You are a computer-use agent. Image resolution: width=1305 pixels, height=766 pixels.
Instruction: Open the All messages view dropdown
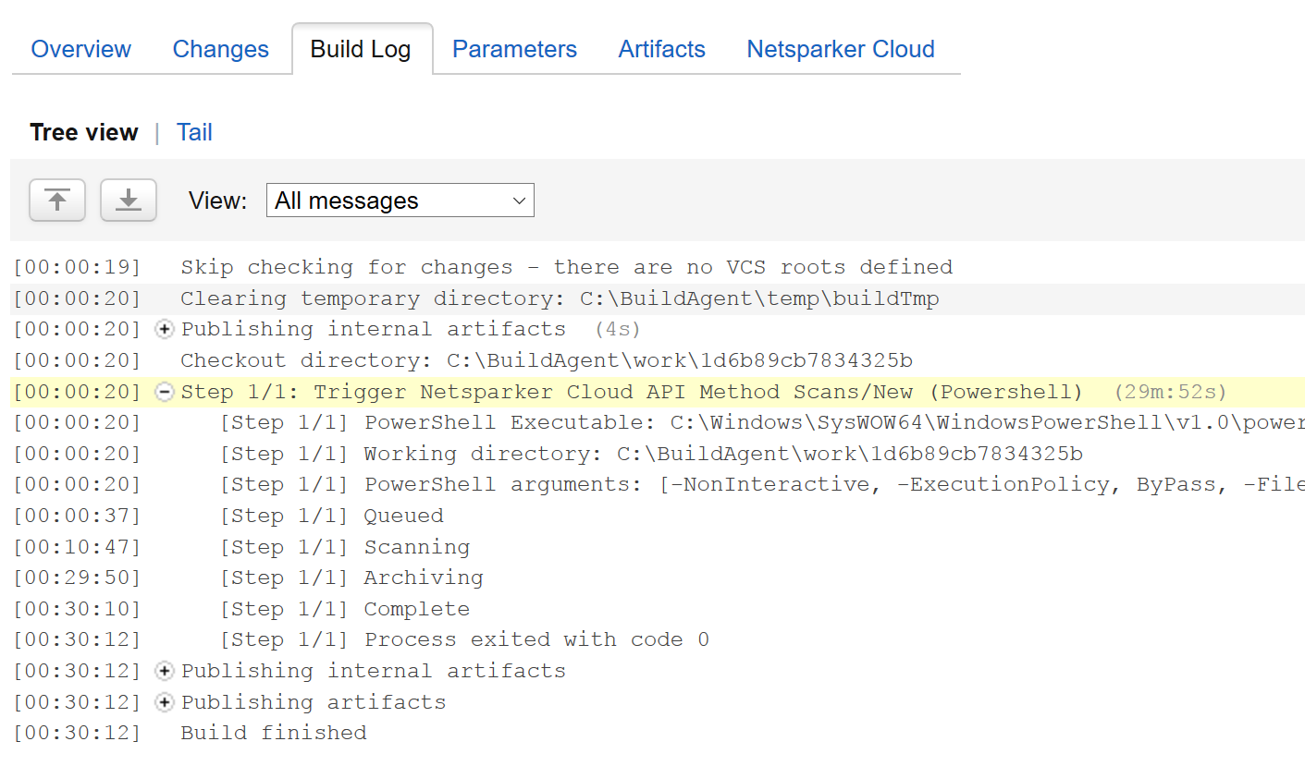point(400,200)
